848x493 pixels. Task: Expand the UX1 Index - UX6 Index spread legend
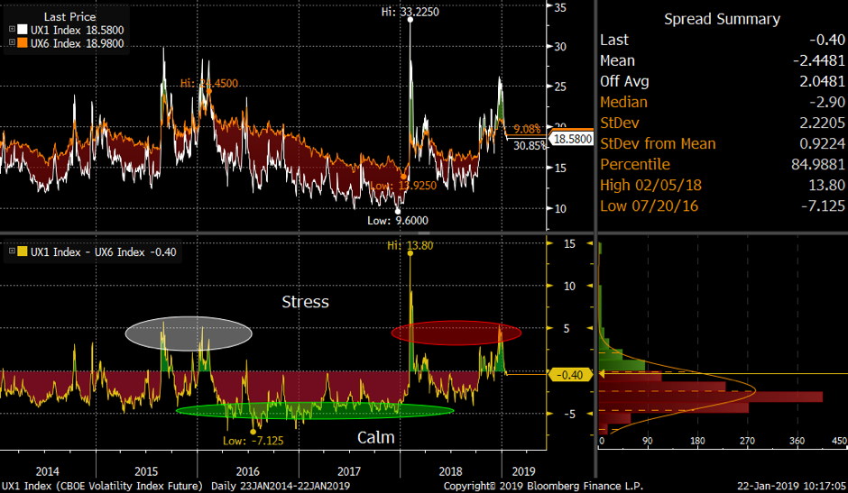click(x=12, y=251)
